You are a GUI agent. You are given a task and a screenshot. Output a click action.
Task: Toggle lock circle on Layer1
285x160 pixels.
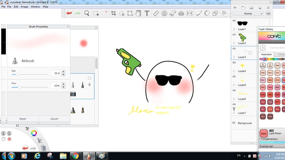234,29
